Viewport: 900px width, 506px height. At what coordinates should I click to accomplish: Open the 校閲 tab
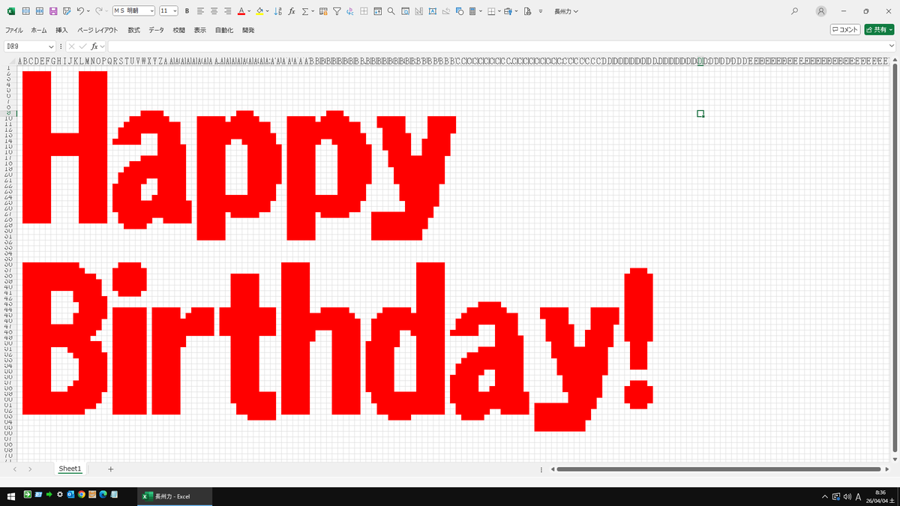[178, 30]
